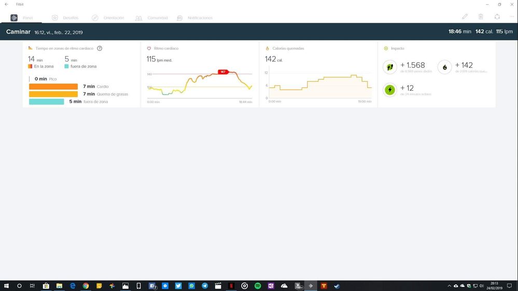Open Steam from the taskbar
This screenshot has height=291, width=518.
click(337, 286)
